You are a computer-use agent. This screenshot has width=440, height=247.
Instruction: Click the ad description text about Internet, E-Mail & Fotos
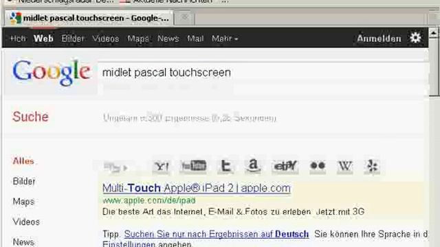pyautogui.click(x=234, y=212)
